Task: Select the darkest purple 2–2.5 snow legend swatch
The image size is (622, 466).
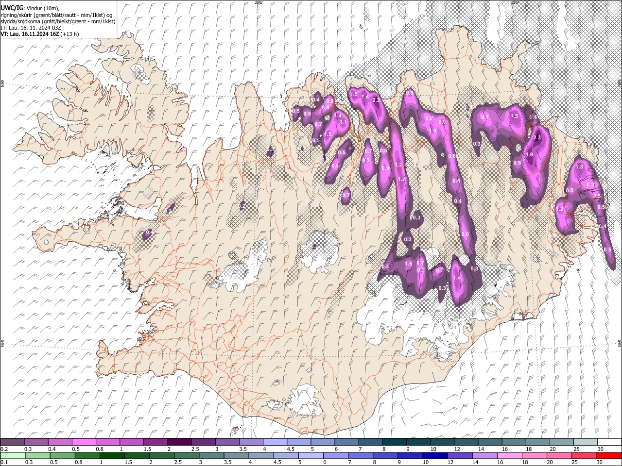Action: click(x=179, y=442)
